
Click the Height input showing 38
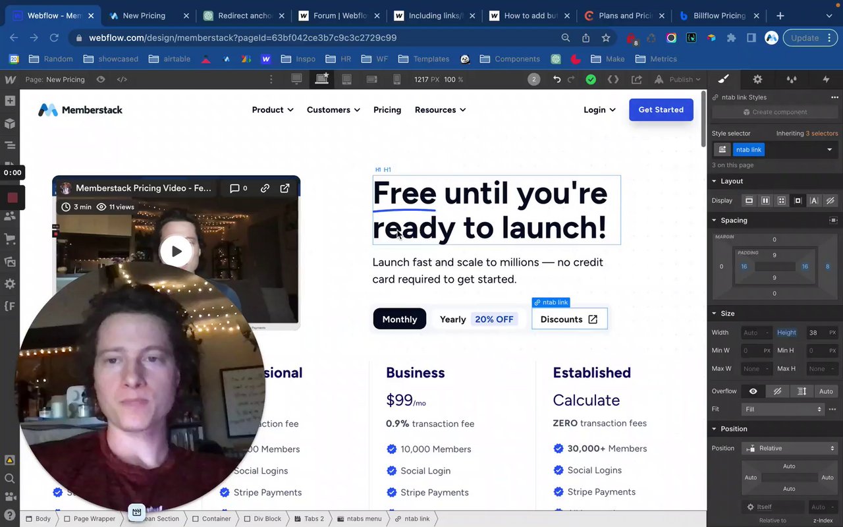pos(822,333)
